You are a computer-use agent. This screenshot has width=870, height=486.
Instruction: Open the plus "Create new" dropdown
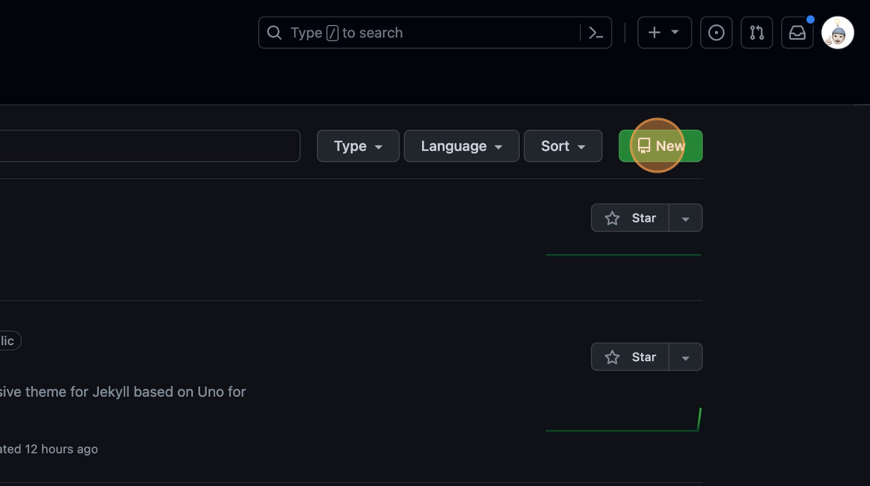tap(664, 33)
